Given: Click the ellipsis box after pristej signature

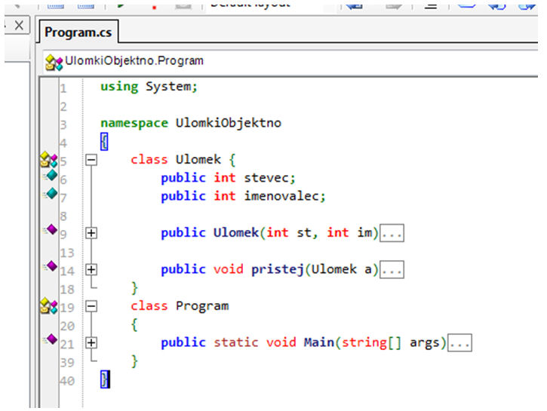Looking at the screenshot, I should click(x=392, y=270).
